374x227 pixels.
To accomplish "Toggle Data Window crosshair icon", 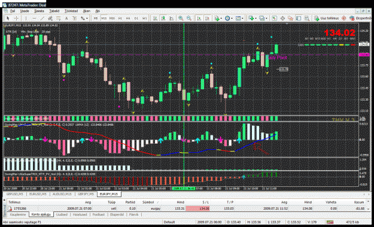I will click(x=282, y=18).
